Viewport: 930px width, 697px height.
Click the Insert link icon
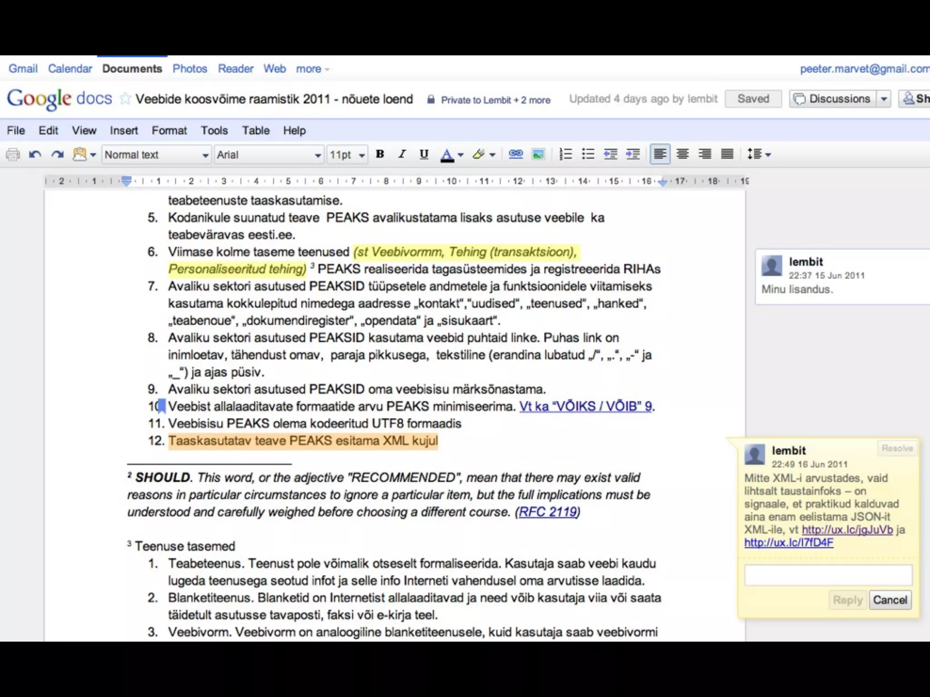pos(515,154)
